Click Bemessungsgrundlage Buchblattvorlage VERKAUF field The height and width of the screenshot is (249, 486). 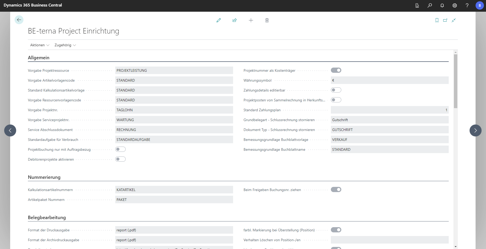point(390,140)
